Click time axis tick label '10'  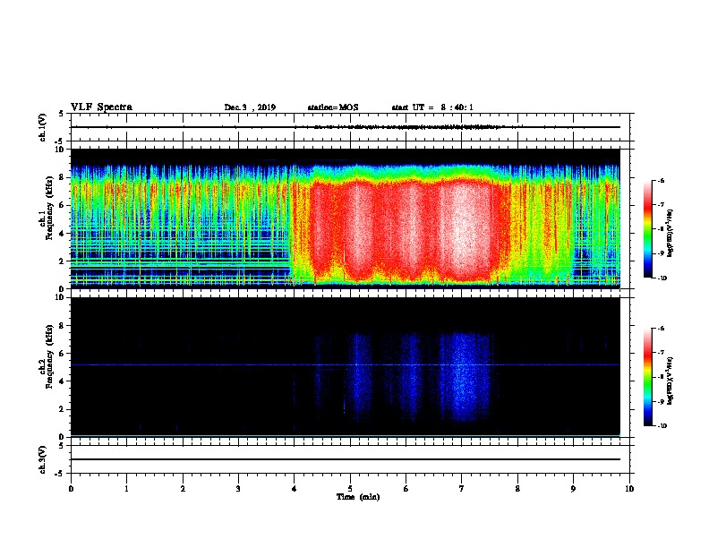click(x=629, y=488)
